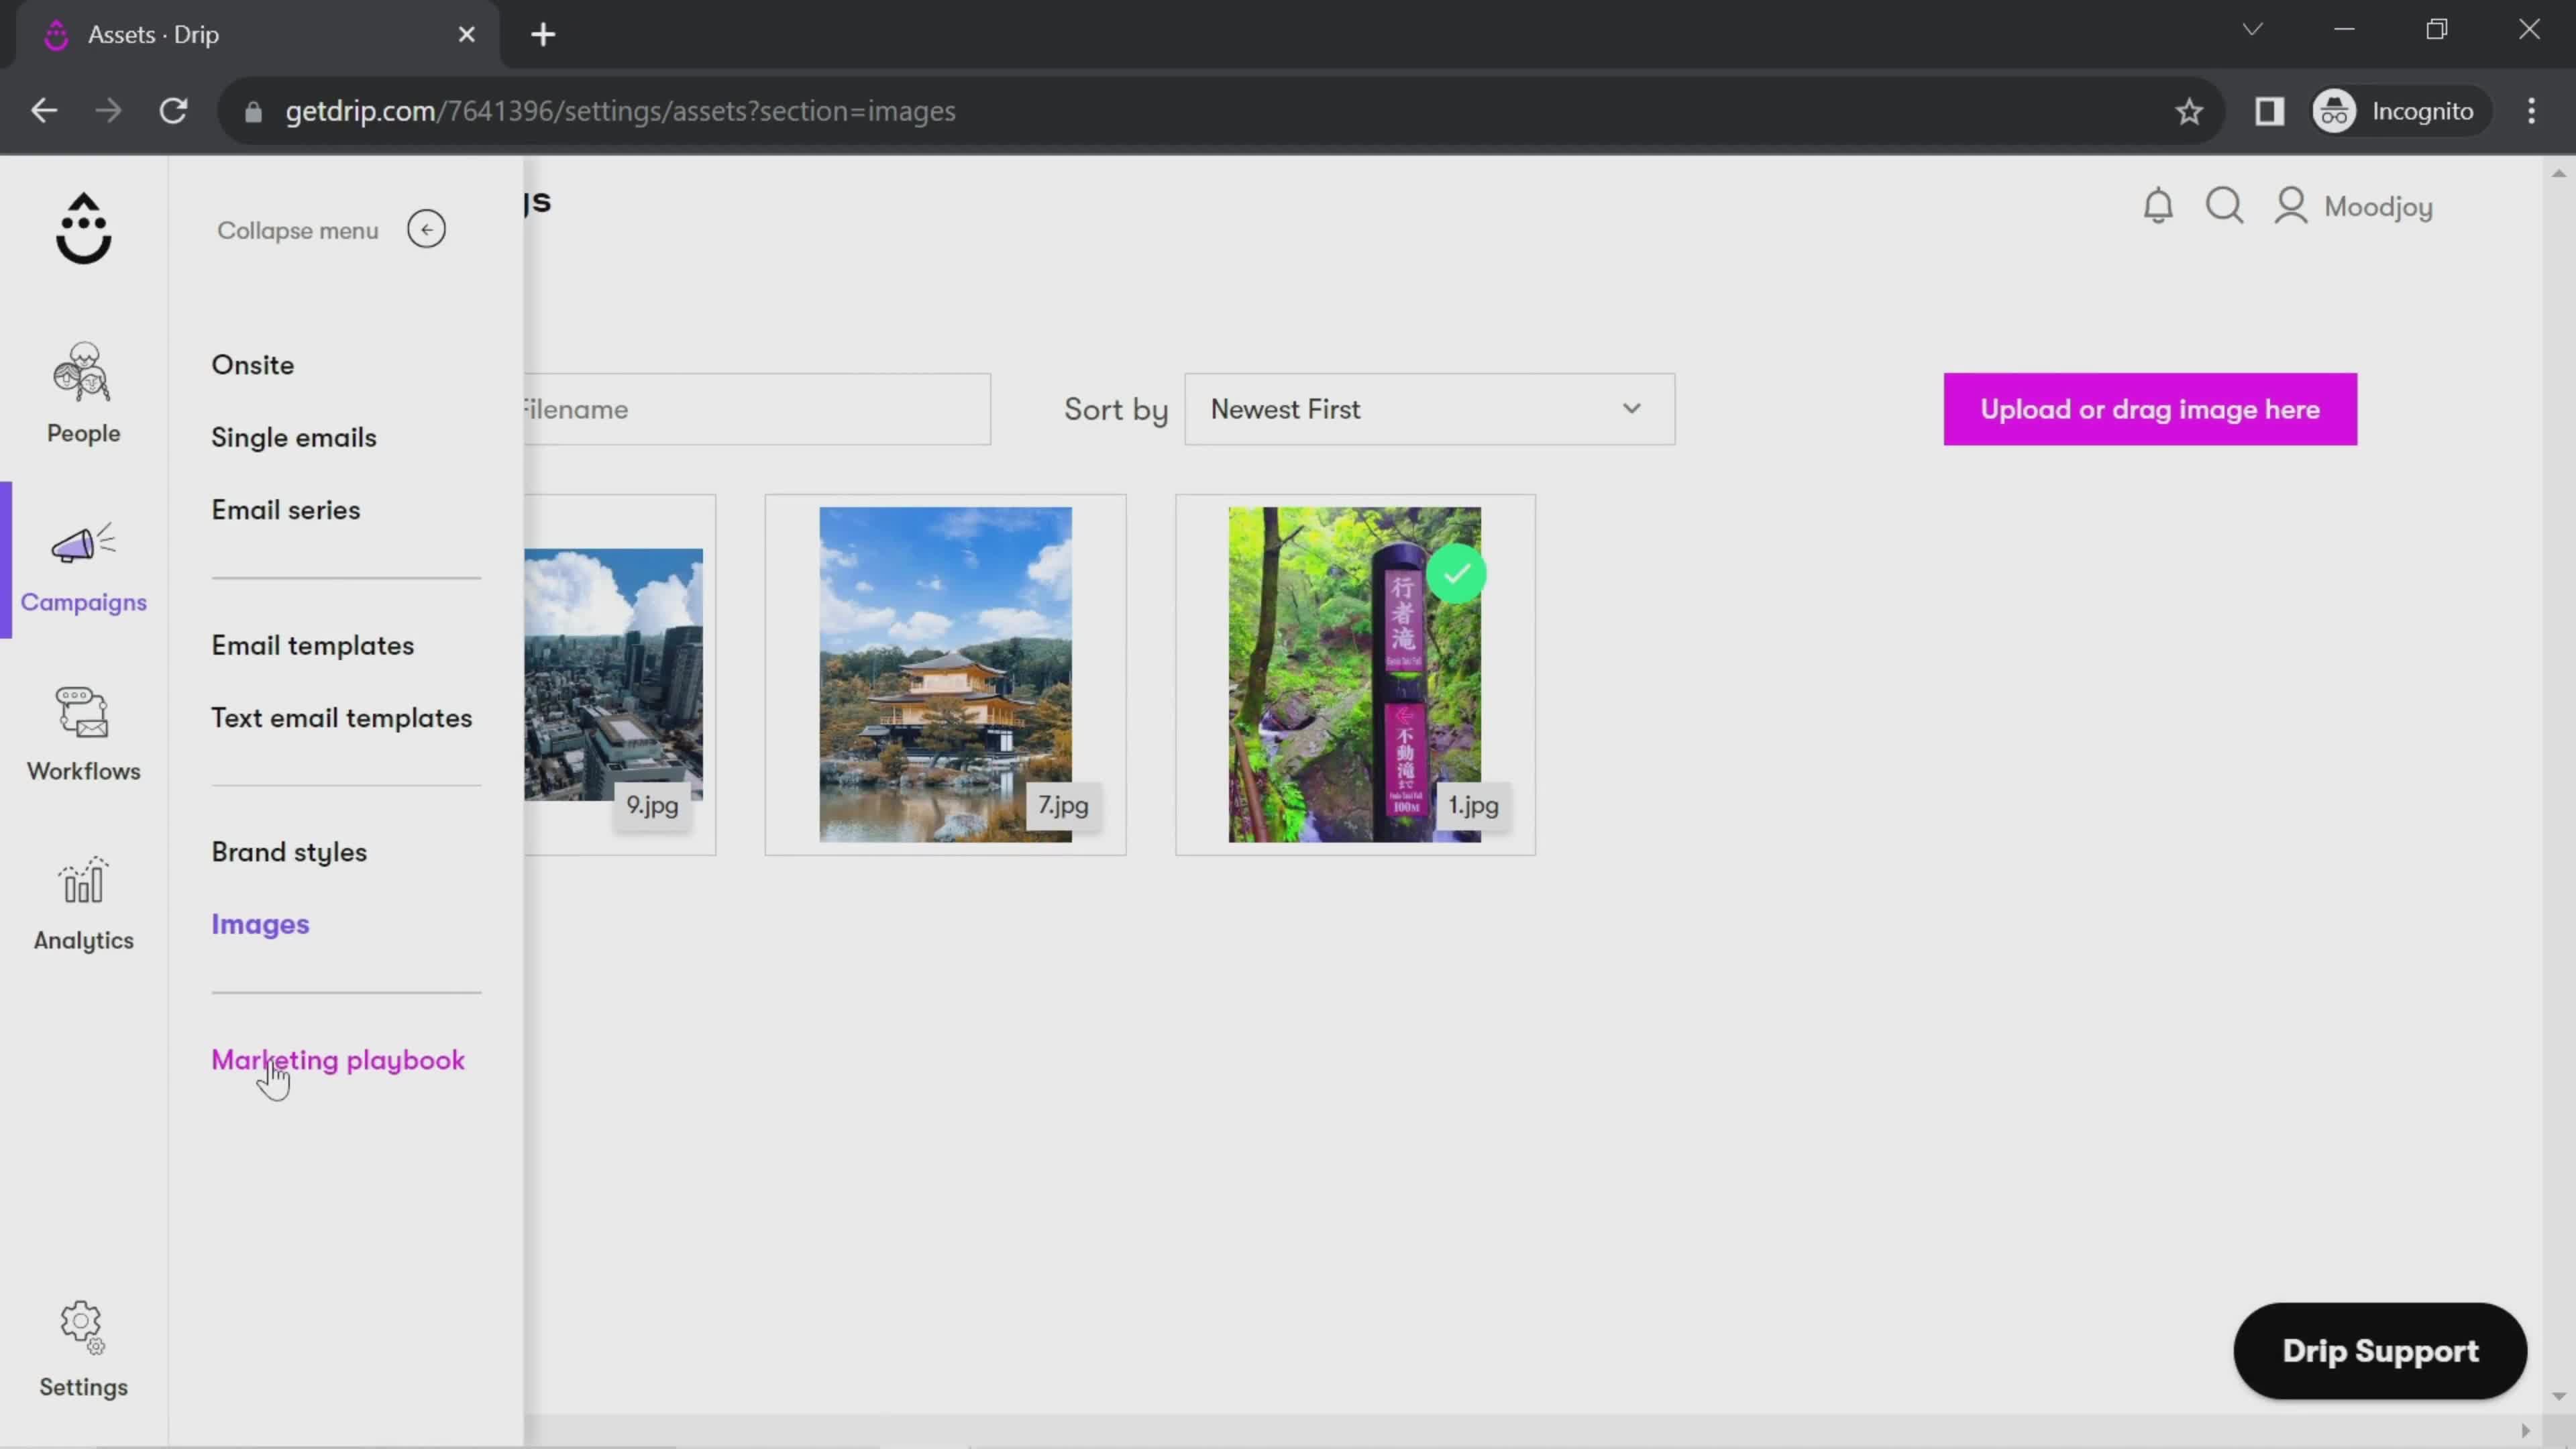Image resolution: width=2576 pixels, height=1449 pixels.
Task: Click the filename search input field
Action: (x=750, y=409)
